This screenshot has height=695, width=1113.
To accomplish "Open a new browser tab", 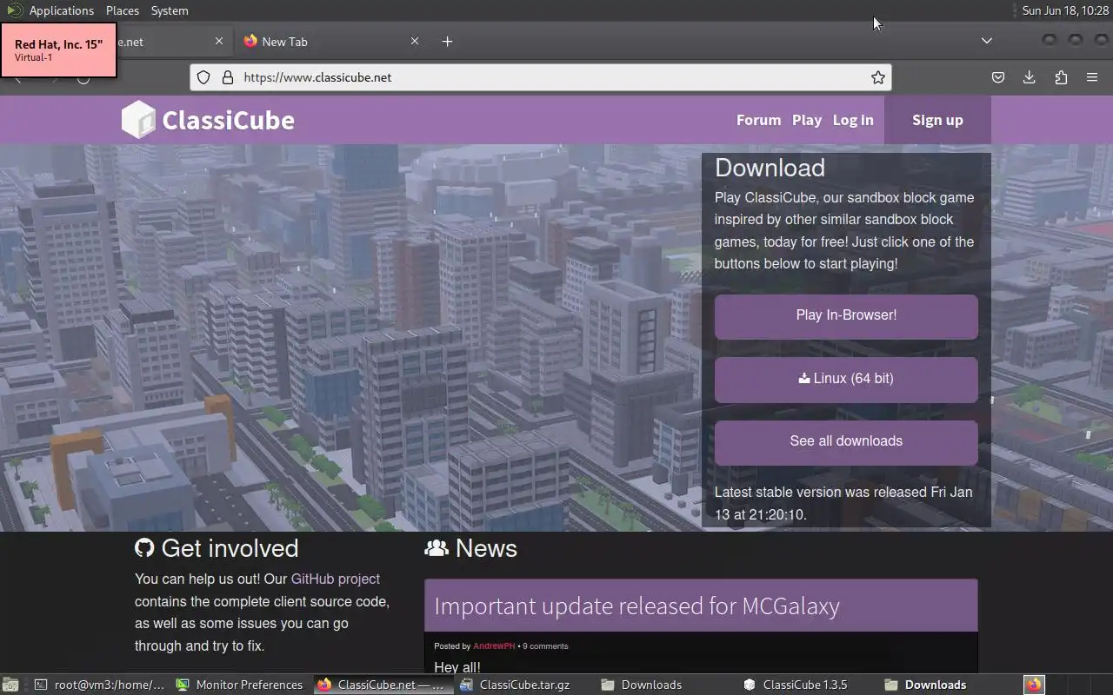I will tap(447, 42).
